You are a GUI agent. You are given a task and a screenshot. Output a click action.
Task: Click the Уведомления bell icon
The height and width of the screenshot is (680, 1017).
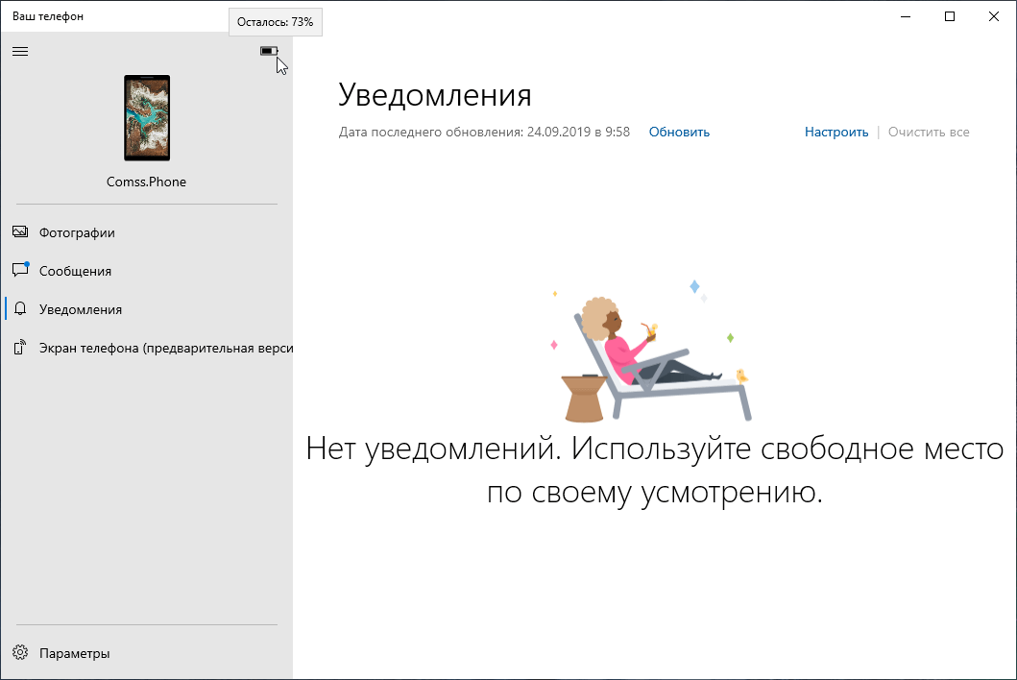(20, 309)
